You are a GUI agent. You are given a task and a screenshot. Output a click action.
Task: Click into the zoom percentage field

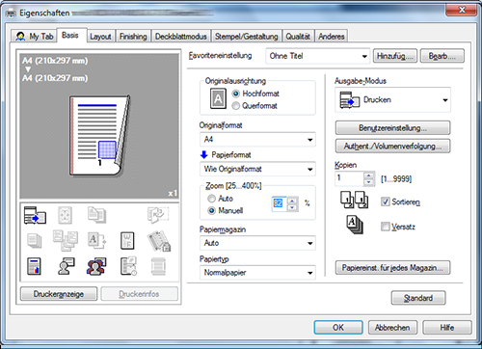(280, 204)
